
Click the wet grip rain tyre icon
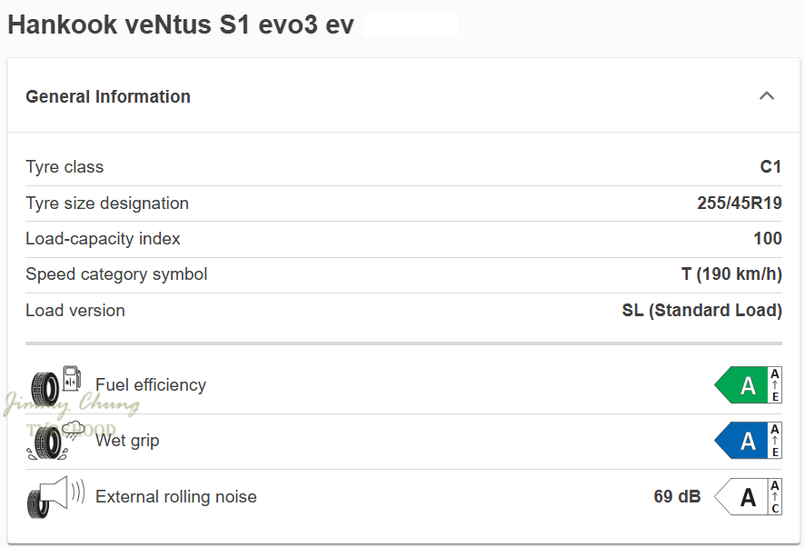pos(55,441)
